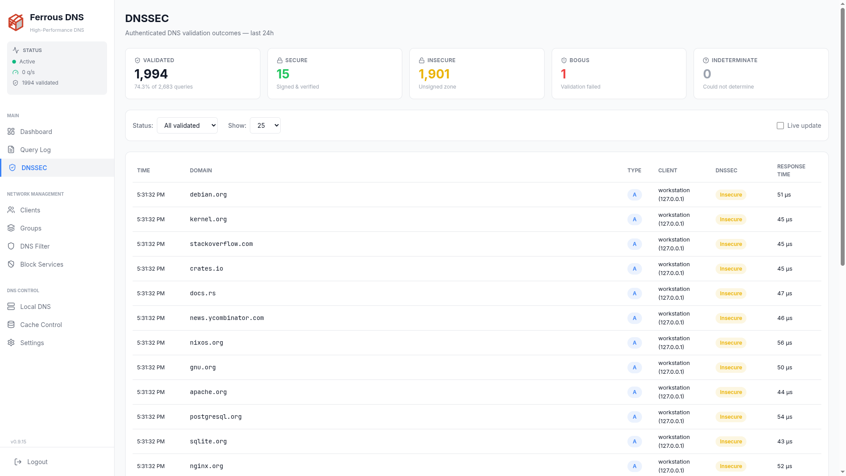This screenshot has height=476, width=846.
Task: Click the postgresql.org domain entry
Action: 216,417
